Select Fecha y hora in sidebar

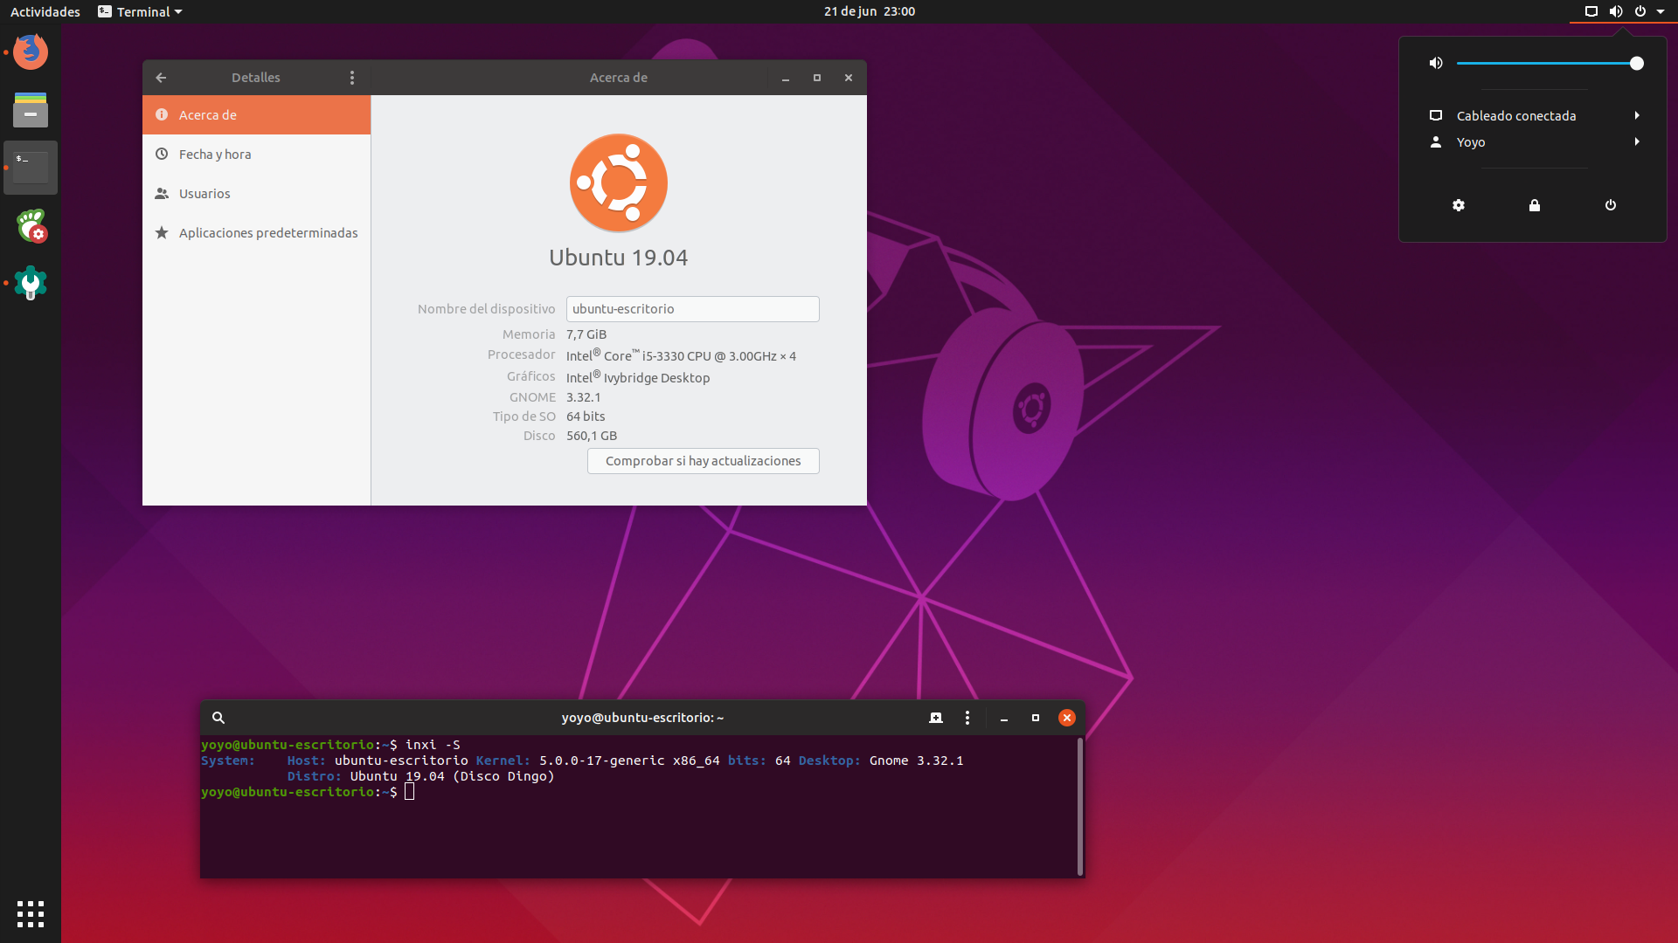(x=215, y=155)
